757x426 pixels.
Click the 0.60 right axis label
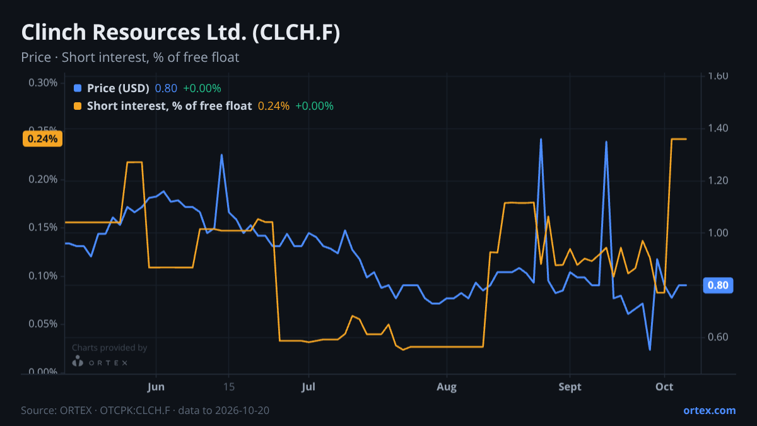click(718, 338)
